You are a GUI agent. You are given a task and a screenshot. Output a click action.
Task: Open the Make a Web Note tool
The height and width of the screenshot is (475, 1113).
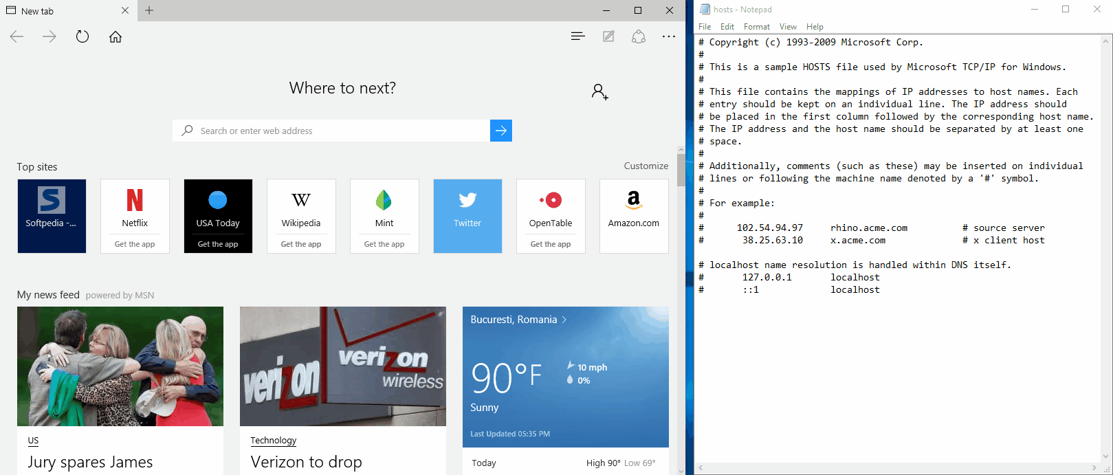point(608,36)
